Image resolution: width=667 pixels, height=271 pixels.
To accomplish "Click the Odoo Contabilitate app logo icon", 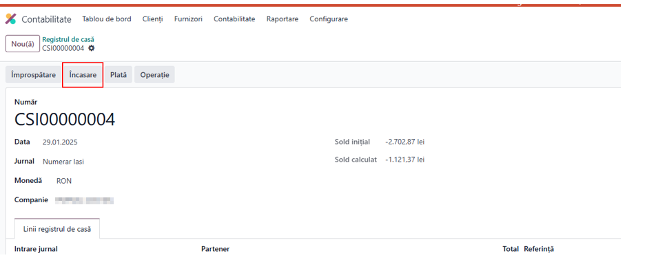I will point(10,19).
